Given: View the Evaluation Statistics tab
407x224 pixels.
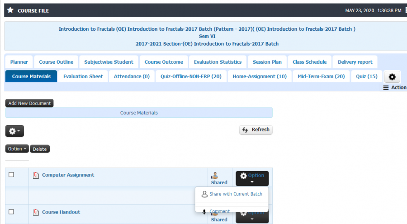Looking at the screenshot, I should (218, 62).
